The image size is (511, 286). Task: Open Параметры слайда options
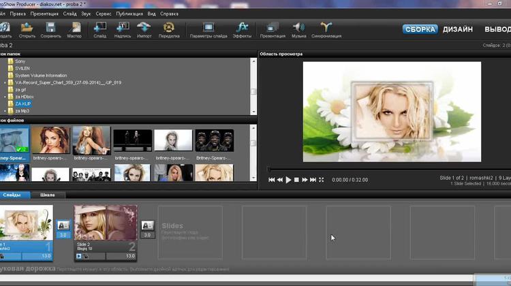click(x=208, y=30)
